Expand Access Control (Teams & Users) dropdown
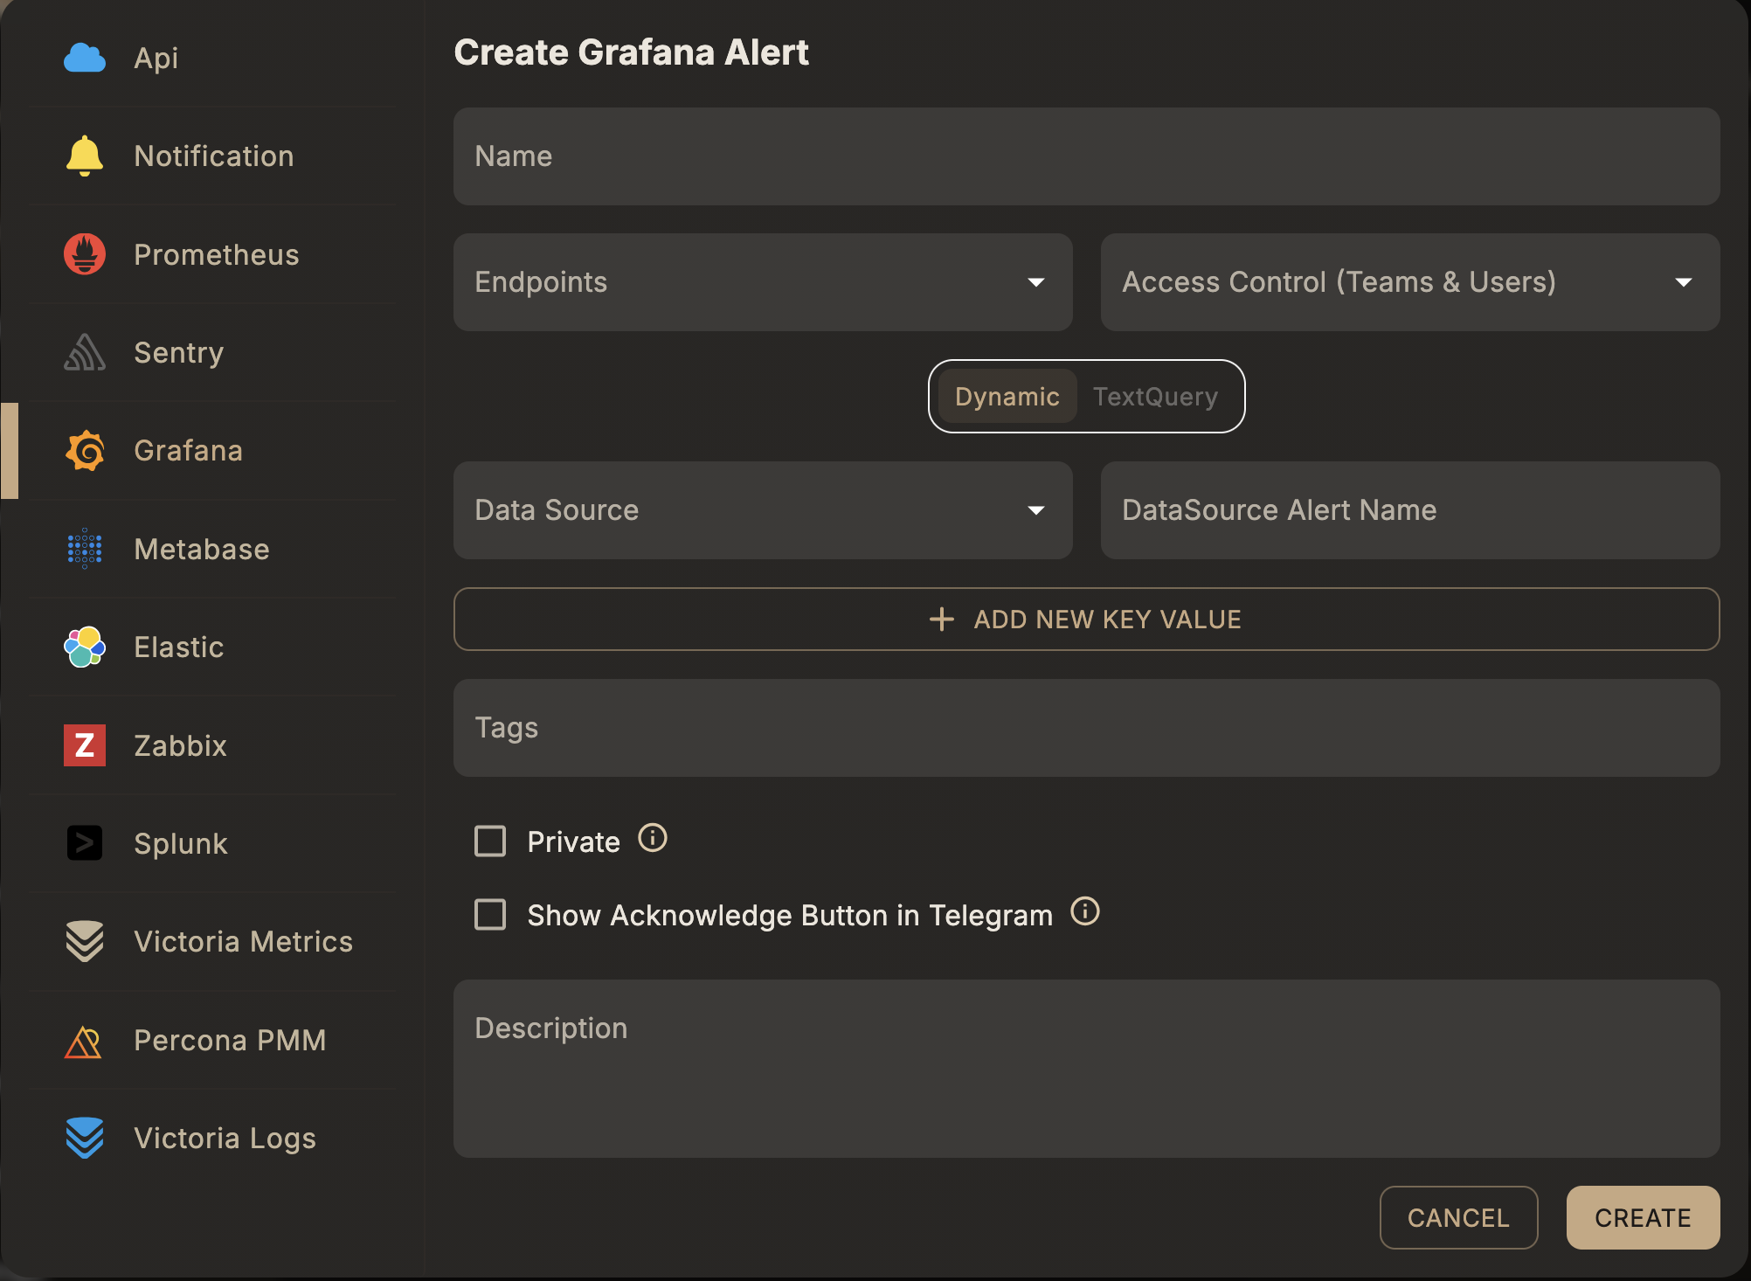This screenshot has width=1751, height=1281. pyautogui.click(x=1410, y=282)
